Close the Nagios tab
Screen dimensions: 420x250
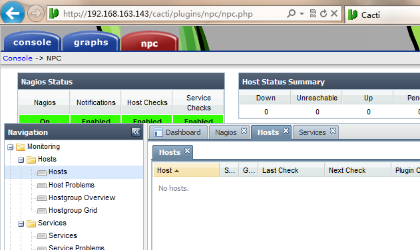pos(244,130)
